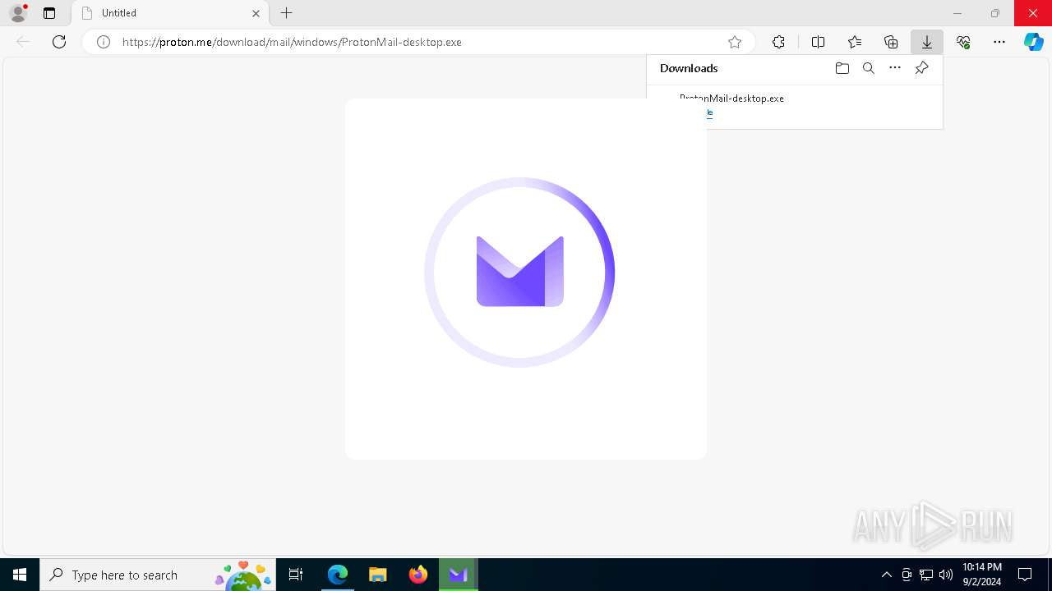1052x591 pixels.
Task: Show hidden system tray icons chevron
Action: [x=886, y=575]
